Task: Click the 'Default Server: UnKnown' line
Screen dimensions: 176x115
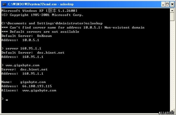Action: coord(27,36)
